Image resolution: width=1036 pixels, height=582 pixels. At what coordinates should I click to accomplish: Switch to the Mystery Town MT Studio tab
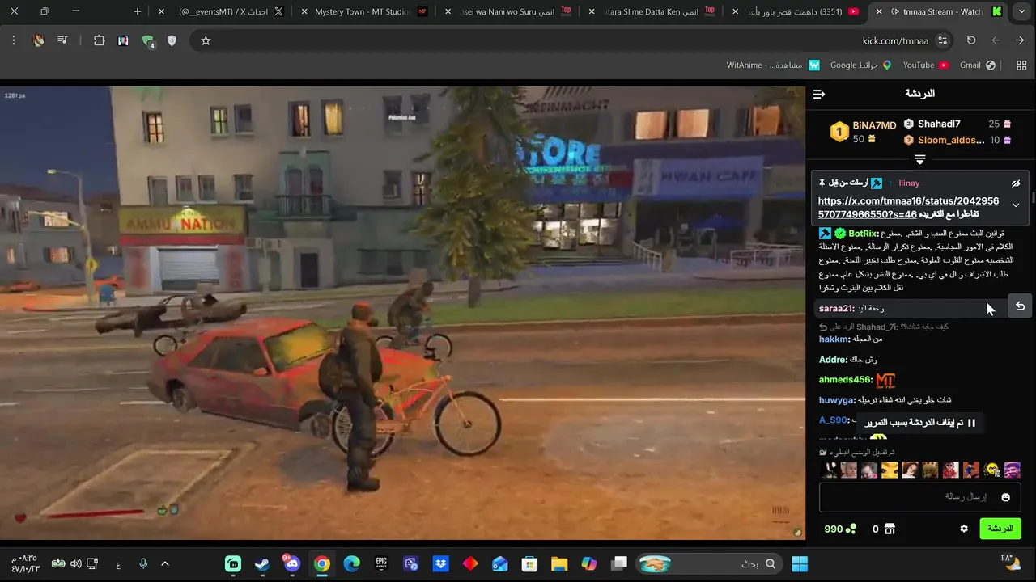(368, 11)
